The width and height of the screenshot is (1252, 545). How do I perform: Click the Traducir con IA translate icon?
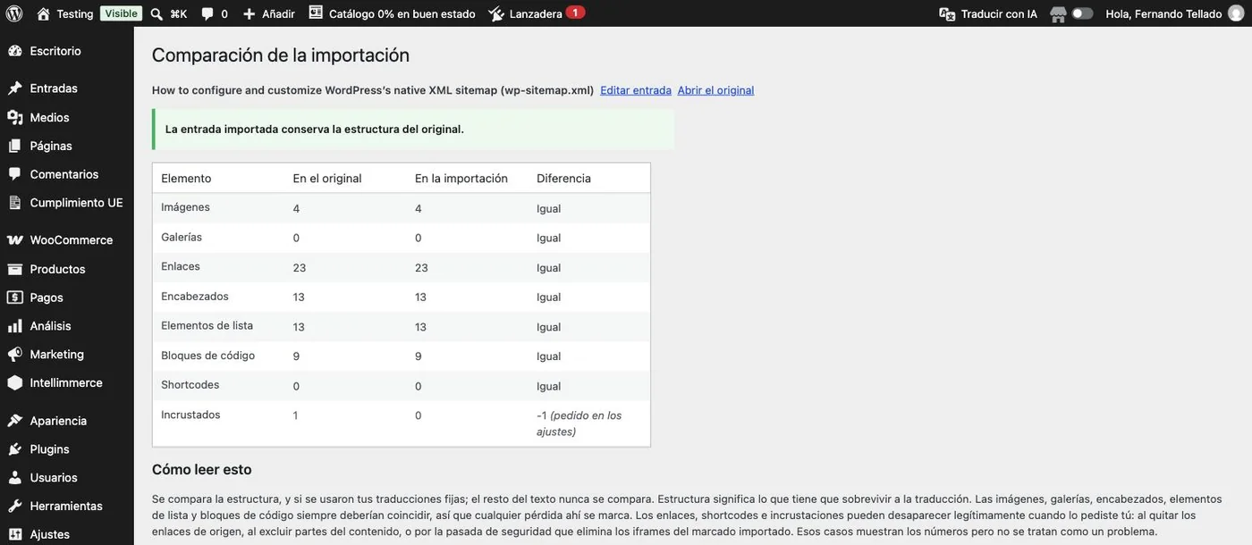(947, 13)
